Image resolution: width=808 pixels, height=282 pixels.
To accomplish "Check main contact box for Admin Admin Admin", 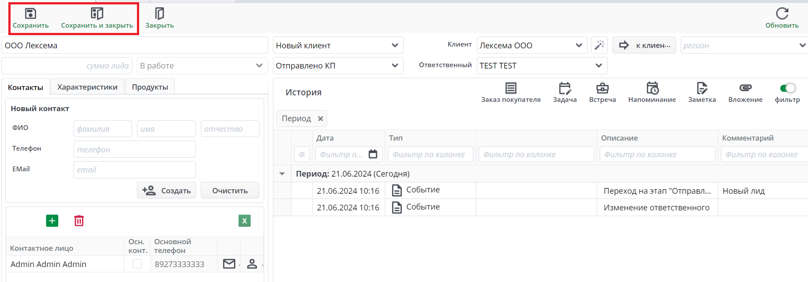I will pos(137,264).
